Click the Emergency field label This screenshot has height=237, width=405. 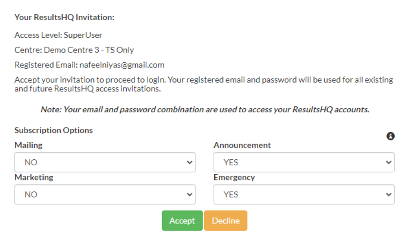point(234,177)
